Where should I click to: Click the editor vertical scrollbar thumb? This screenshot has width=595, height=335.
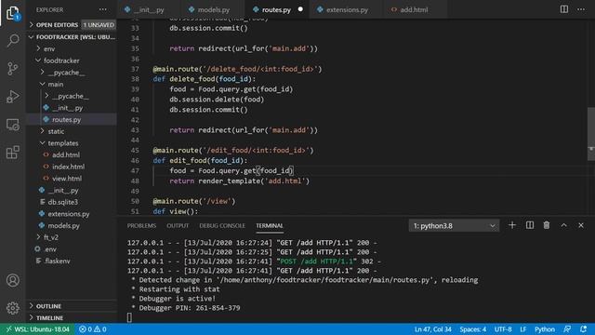pos(591,134)
